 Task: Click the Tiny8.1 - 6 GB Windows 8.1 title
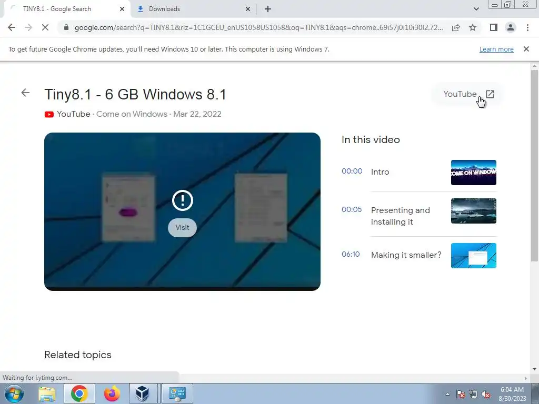coord(135,95)
